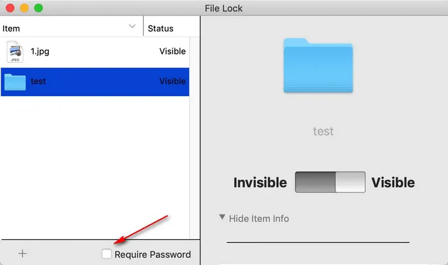Viewport: 448px width, 265px height.
Task: Click the test folder icon in list
Action: coord(15,81)
